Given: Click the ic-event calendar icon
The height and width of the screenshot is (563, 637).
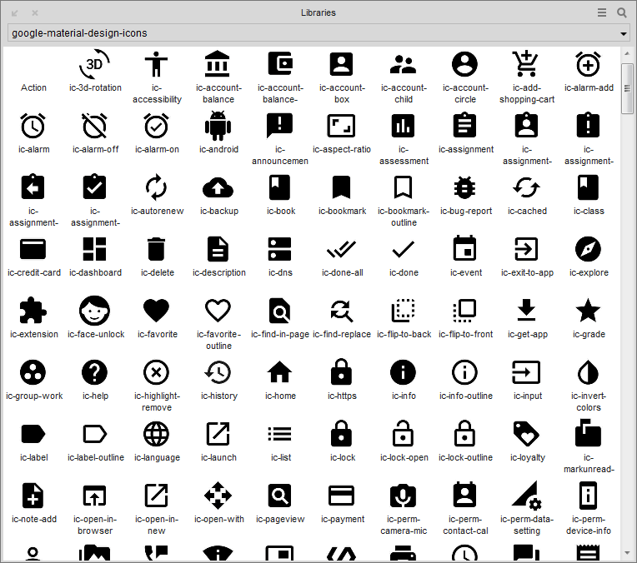Looking at the screenshot, I should coord(464,248).
